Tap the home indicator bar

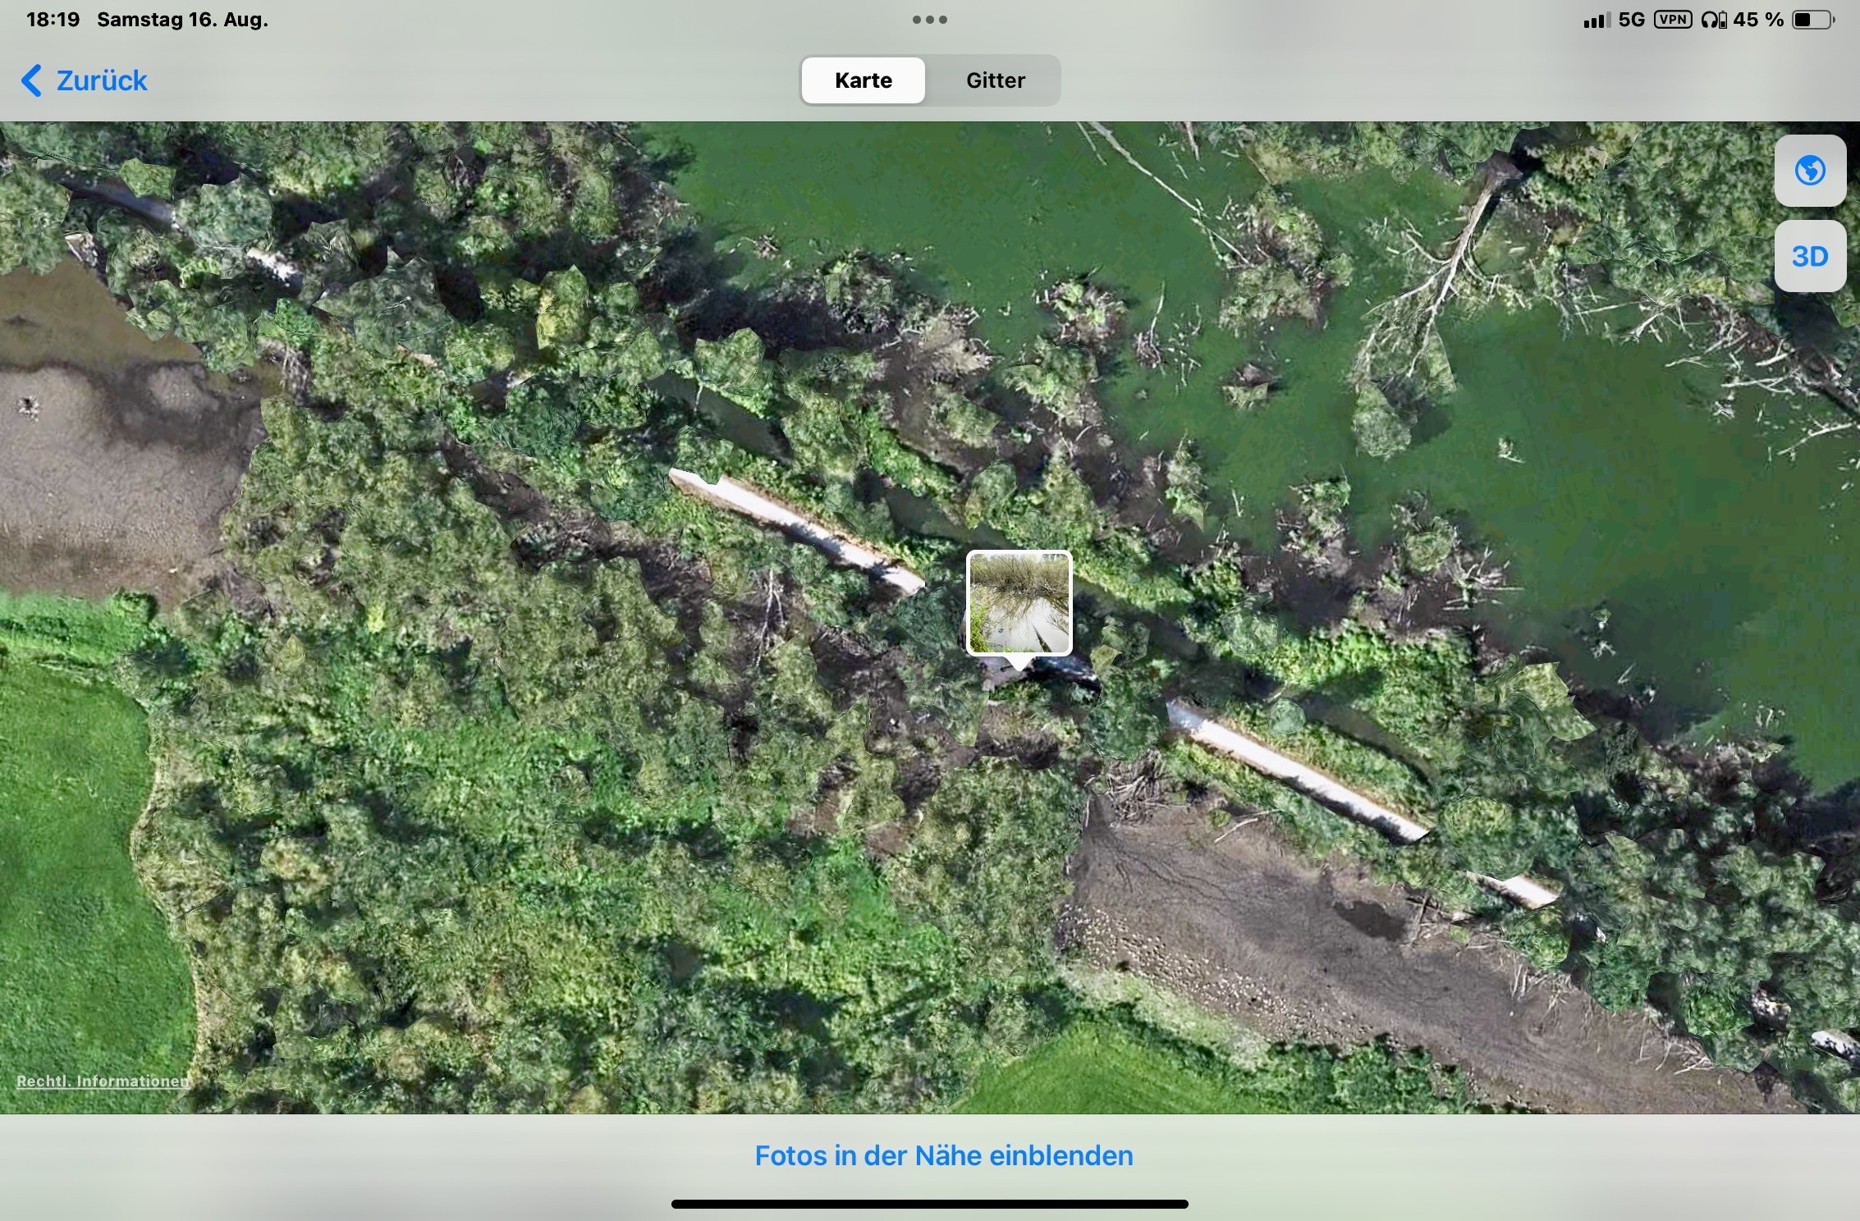(930, 1204)
